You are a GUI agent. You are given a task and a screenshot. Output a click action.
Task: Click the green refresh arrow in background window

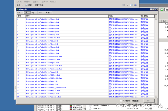pos(162,10)
